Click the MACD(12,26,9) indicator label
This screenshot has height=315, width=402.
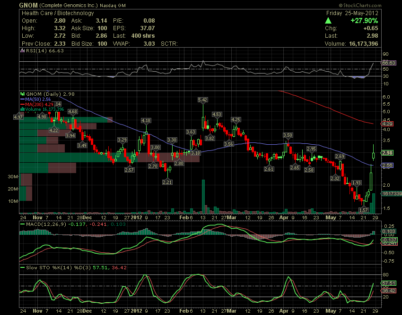coord(46,224)
